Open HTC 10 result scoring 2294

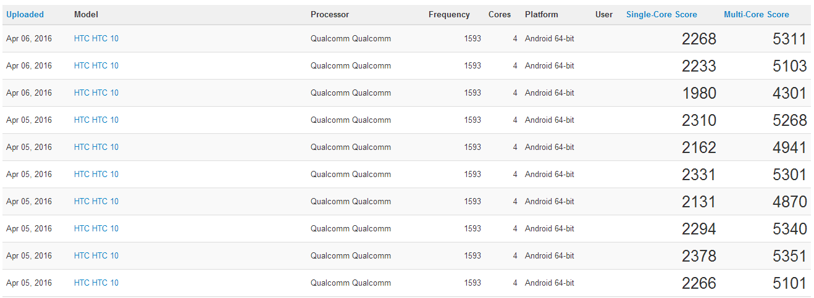pyautogui.click(x=96, y=228)
